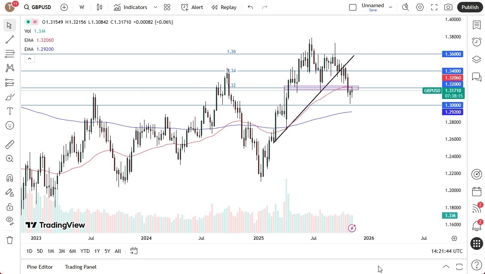The width and height of the screenshot is (485, 274).
Task: Lock all drawing tools
Action: click(10, 206)
